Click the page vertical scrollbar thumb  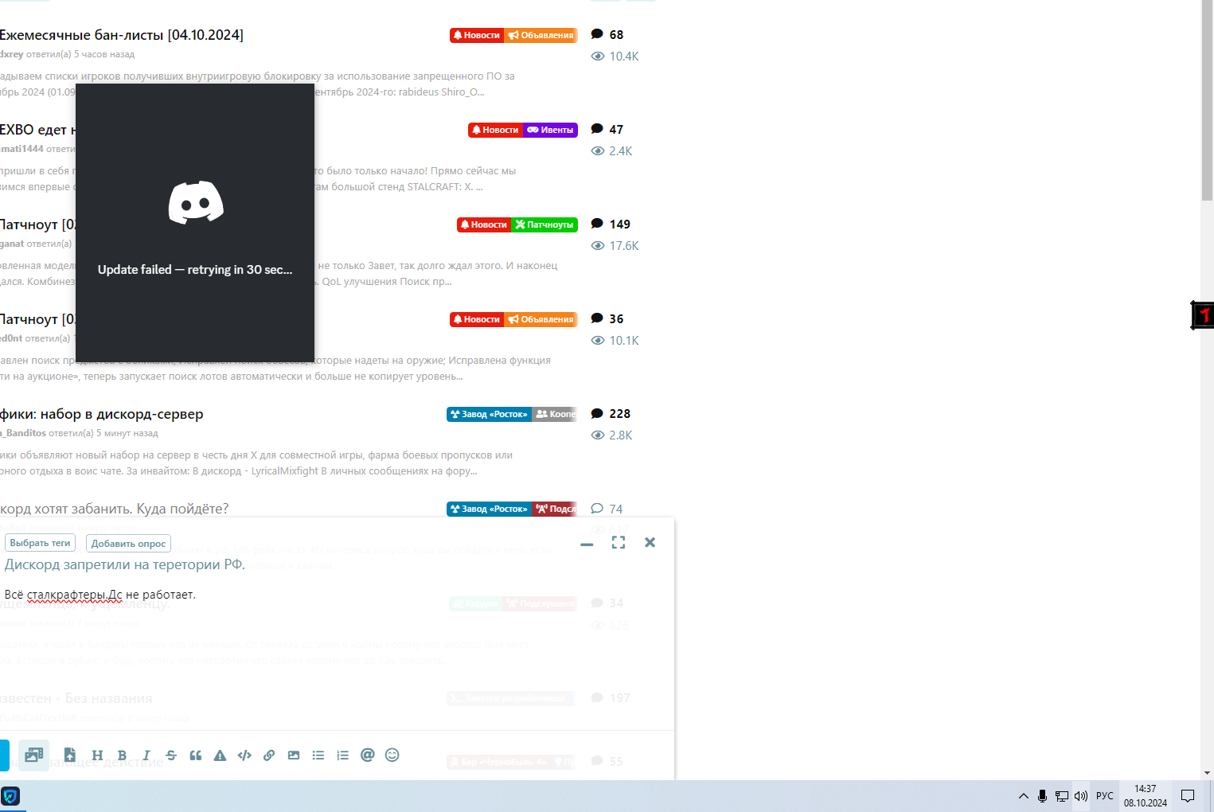coord(1207,100)
